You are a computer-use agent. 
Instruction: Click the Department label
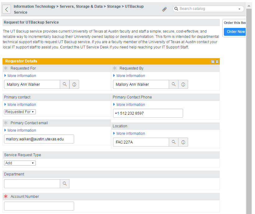pyautogui.click(x=14, y=174)
